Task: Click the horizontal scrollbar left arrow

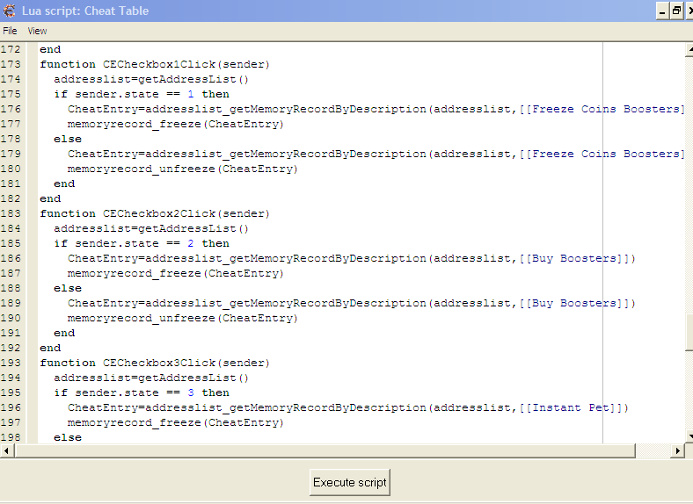Action: [7, 450]
